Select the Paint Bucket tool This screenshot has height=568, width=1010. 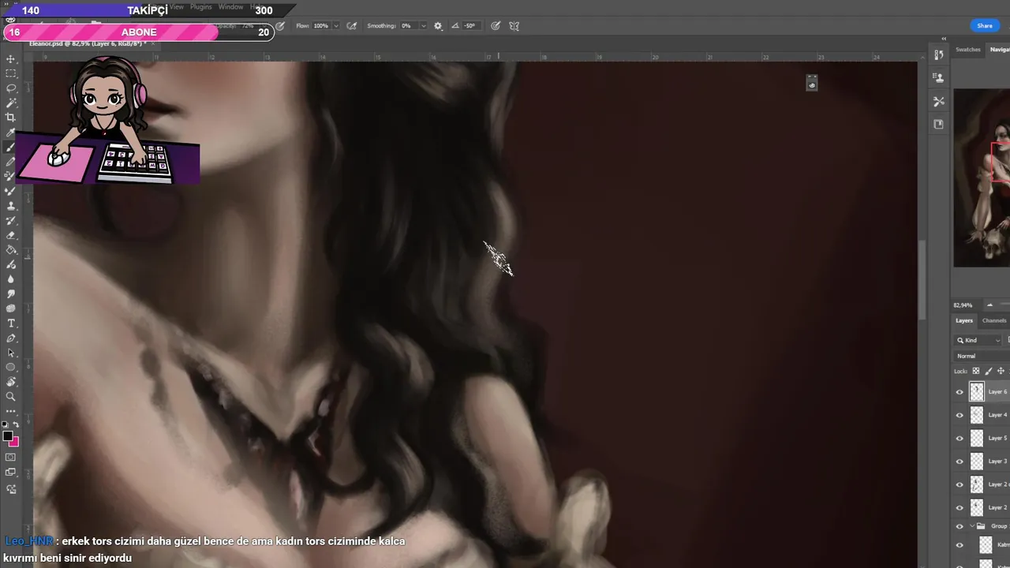[11, 249]
